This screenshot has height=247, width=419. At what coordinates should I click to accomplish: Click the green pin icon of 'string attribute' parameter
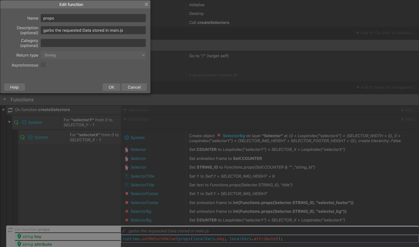click(19, 244)
